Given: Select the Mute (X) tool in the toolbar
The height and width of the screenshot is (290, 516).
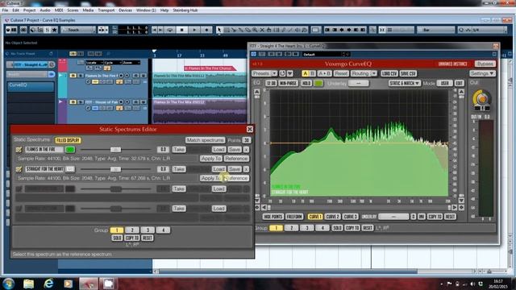Looking at the screenshot, I should 262,30.
